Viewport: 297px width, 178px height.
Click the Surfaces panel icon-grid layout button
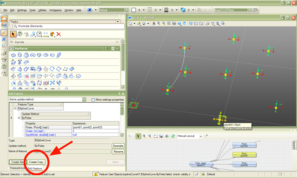coord(104,49)
